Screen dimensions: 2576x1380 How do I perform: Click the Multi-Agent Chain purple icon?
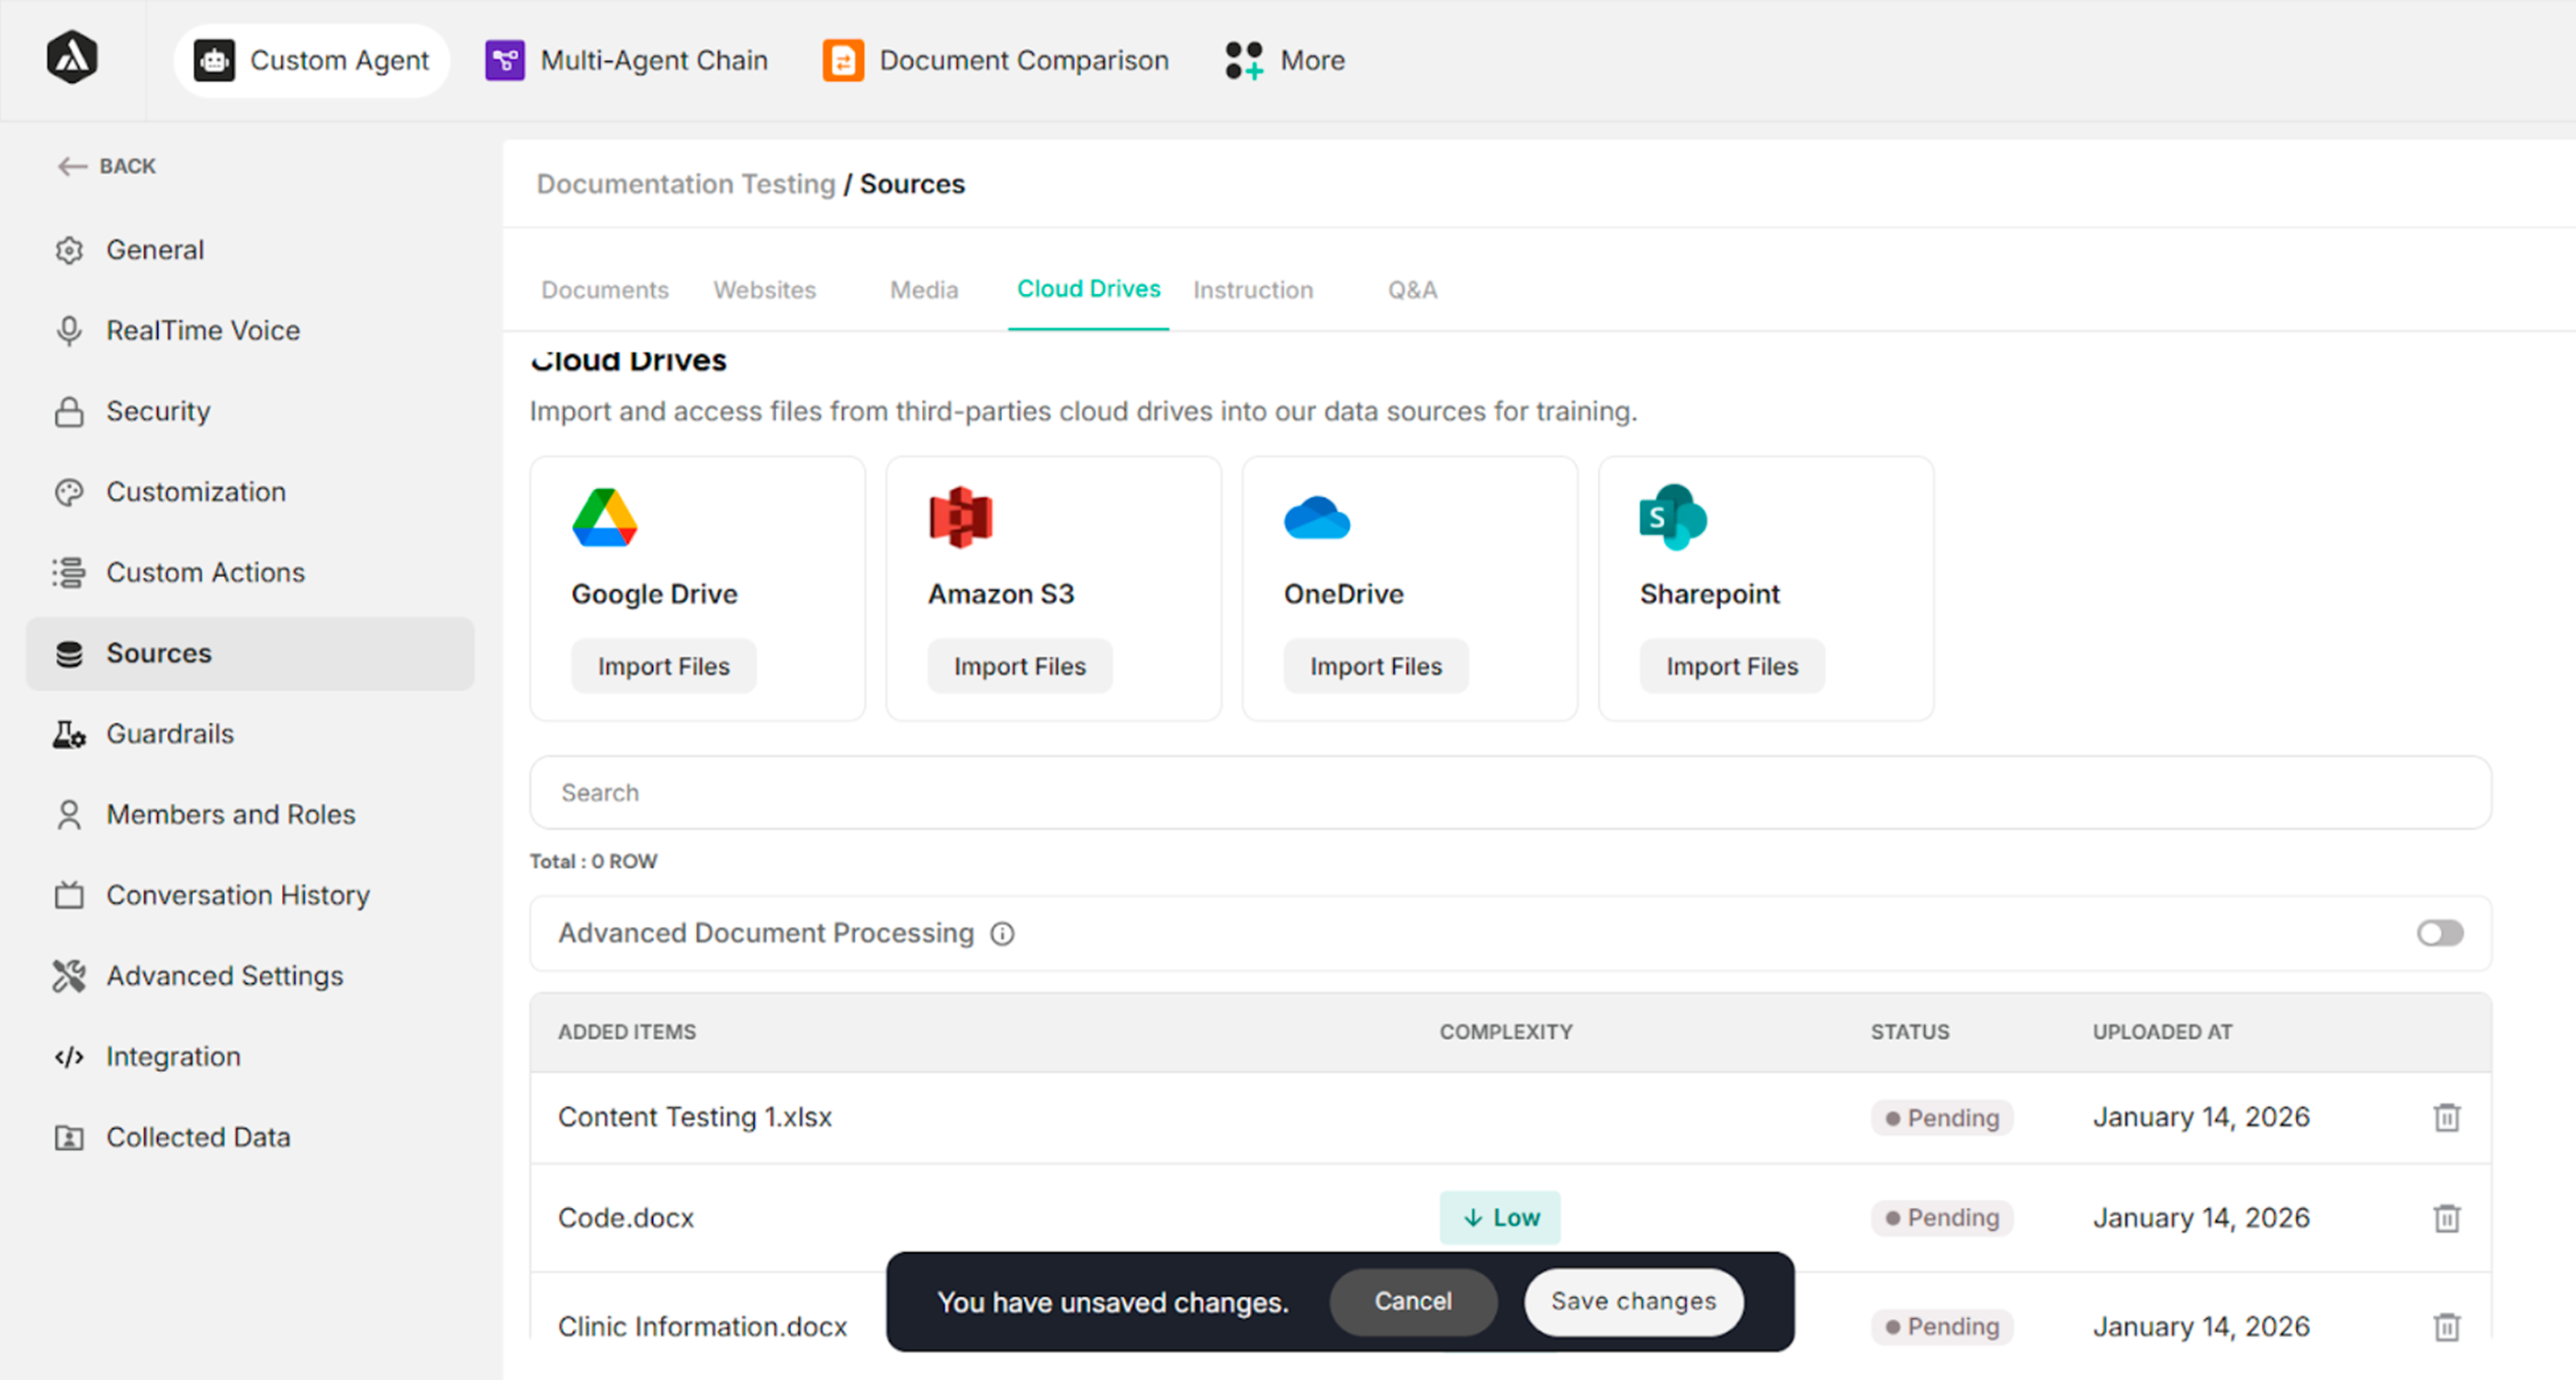click(505, 61)
